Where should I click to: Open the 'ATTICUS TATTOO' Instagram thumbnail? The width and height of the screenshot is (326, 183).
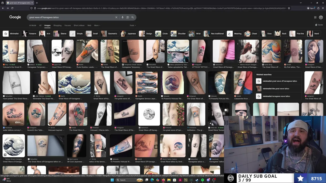[201, 51]
